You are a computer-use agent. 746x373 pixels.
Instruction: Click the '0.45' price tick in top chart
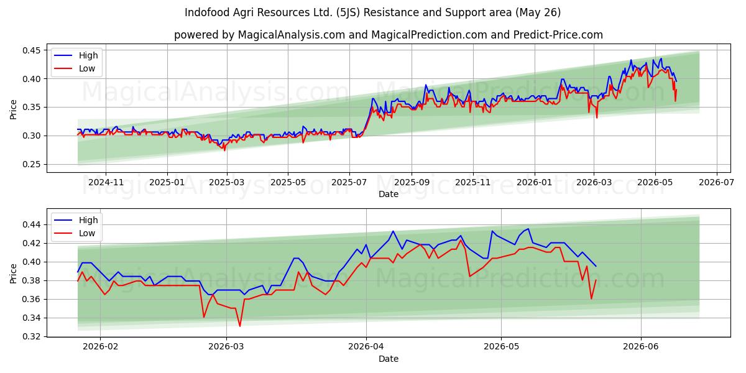tap(32, 50)
